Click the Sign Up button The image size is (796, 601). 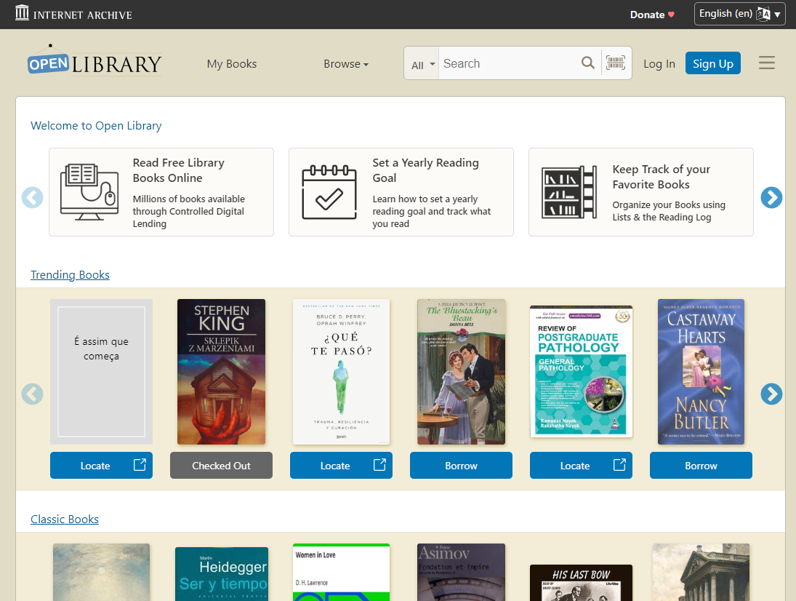(712, 63)
